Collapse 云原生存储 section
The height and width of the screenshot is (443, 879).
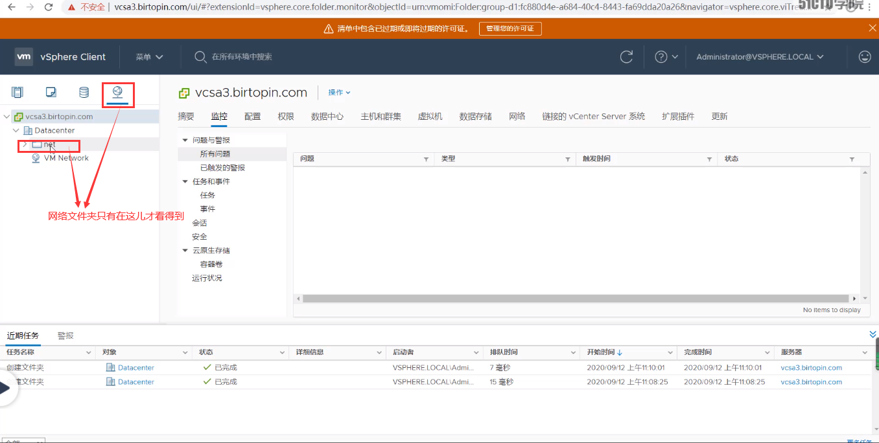[185, 251]
